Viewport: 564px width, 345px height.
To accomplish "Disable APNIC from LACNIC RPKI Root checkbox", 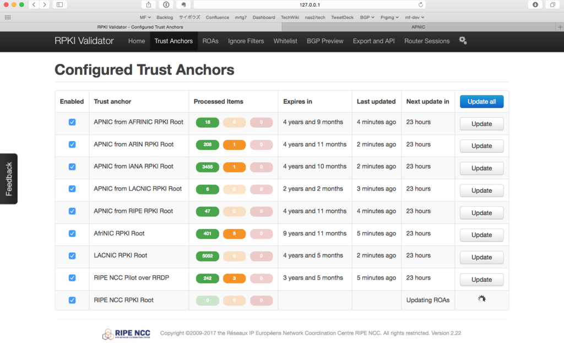I will click(x=72, y=188).
